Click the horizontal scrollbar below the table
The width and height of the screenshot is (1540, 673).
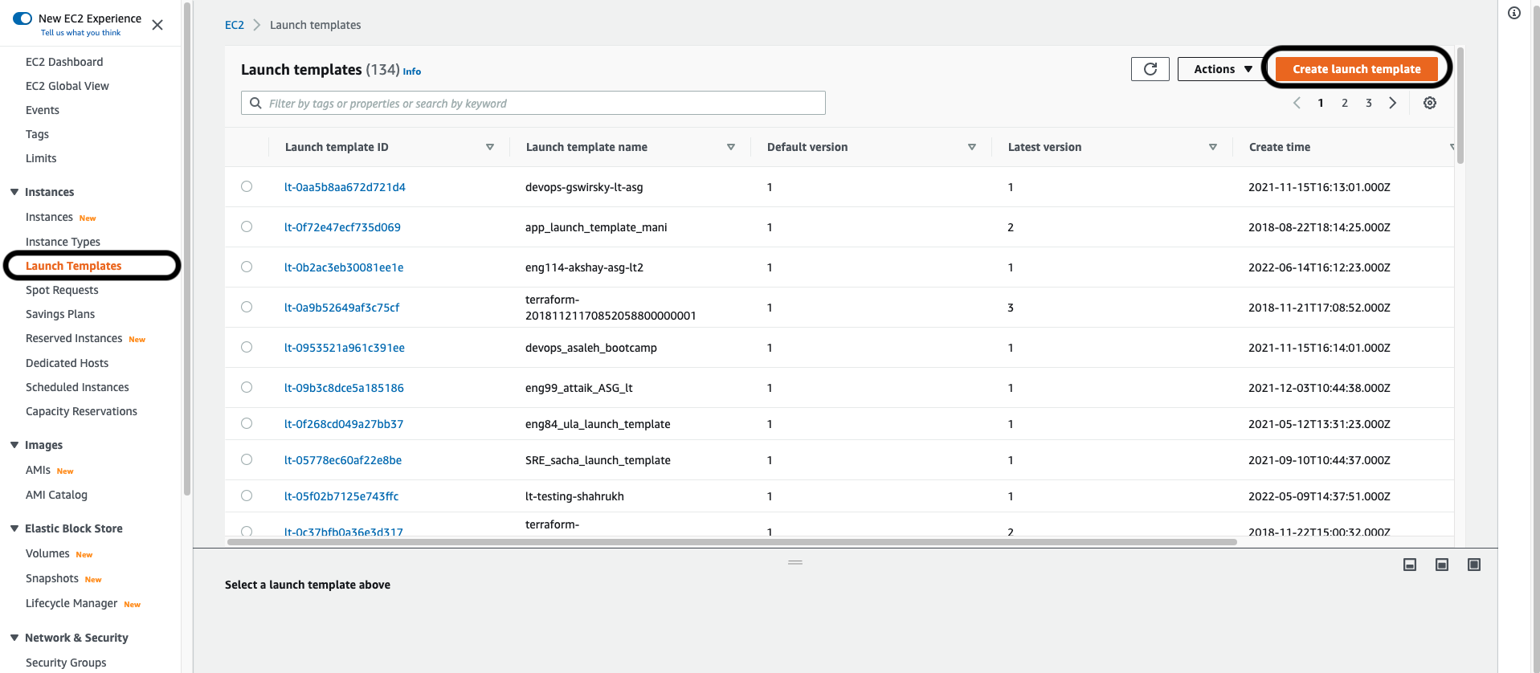coord(732,542)
